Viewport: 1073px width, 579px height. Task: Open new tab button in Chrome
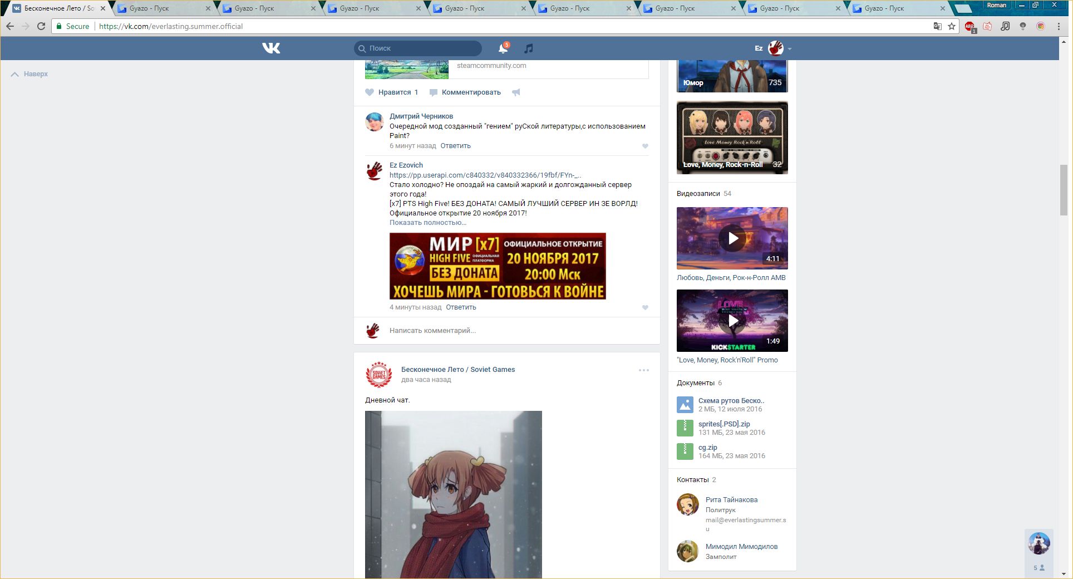[963, 8]
